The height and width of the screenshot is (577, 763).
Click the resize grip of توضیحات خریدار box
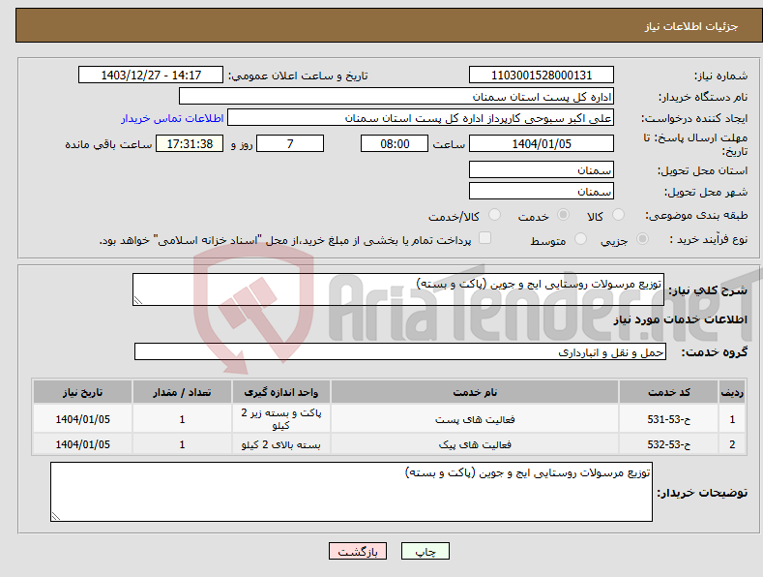point(56,516)
